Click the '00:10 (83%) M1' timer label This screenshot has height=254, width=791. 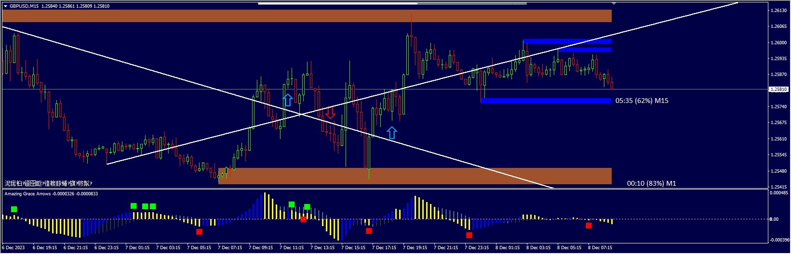point(651,183)
